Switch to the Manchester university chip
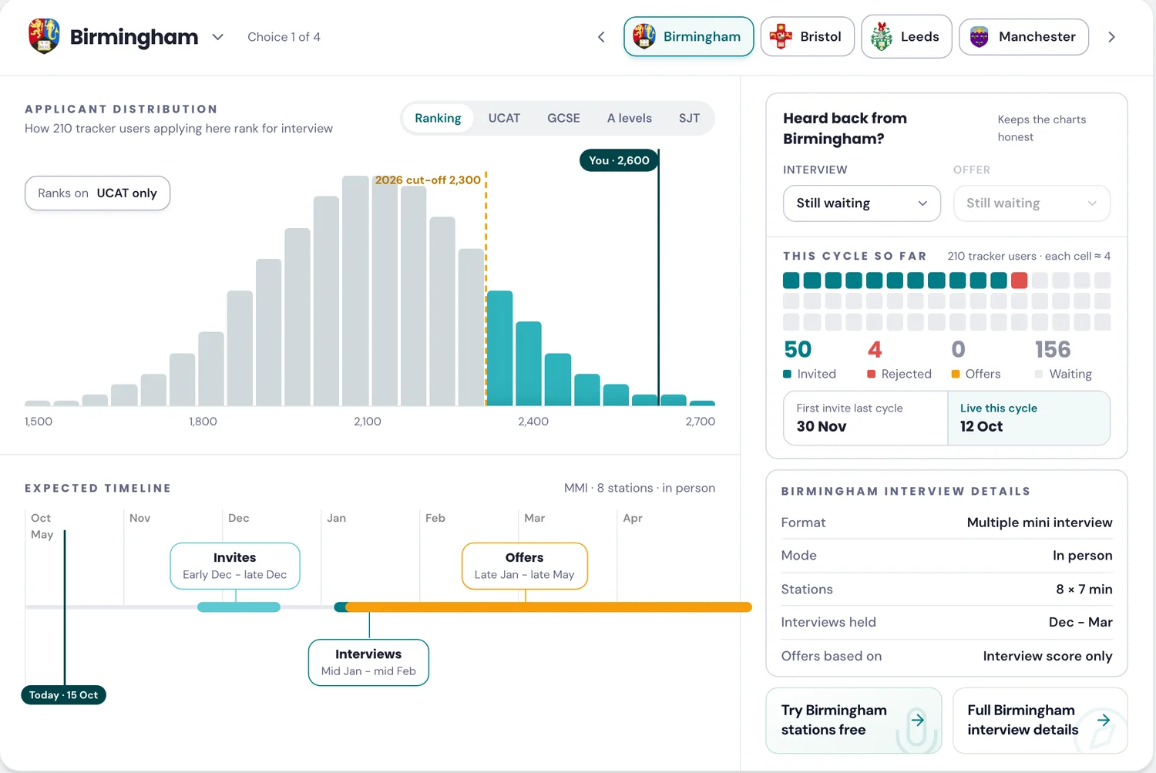The image size is (1156, 773). click(x=1023, y=36)
